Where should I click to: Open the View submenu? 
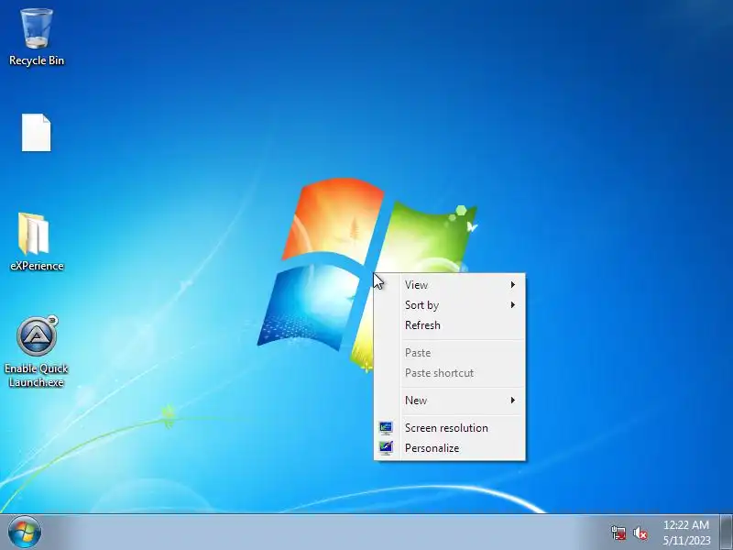[450, 285]
